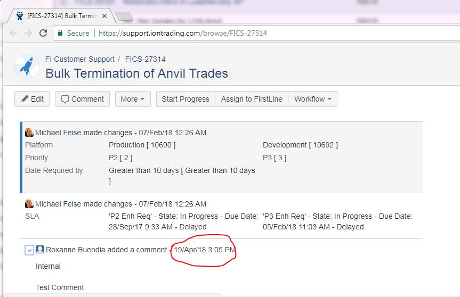The height and width of the screenshot is (297, 460).
Task: Click the 'Priority' field label
Action: (x=36, y=158)
